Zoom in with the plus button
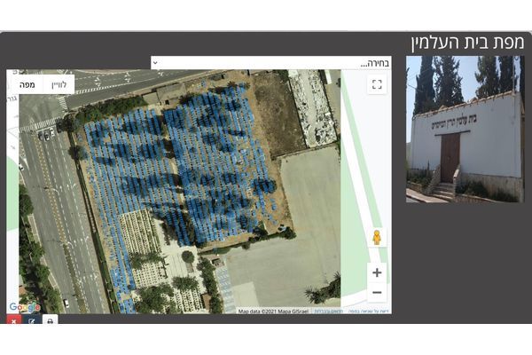 377,273
